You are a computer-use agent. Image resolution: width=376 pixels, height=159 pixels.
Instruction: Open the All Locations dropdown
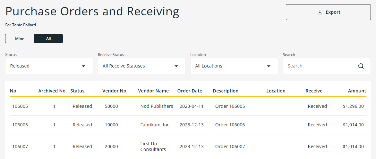234,66
